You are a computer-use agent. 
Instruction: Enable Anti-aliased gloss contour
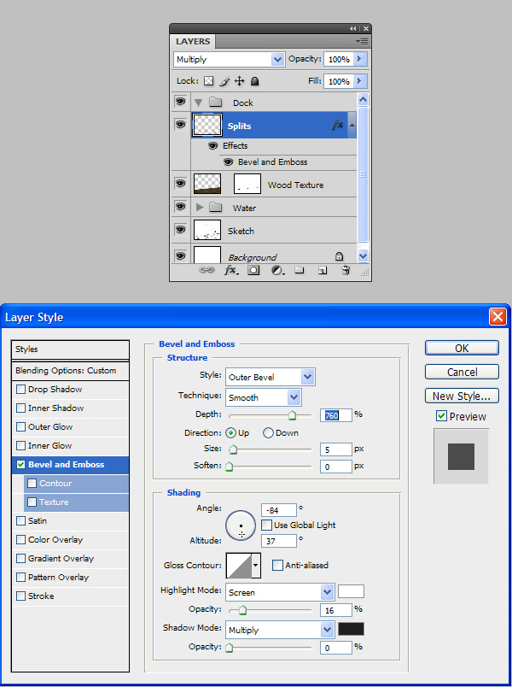[277, 565]
